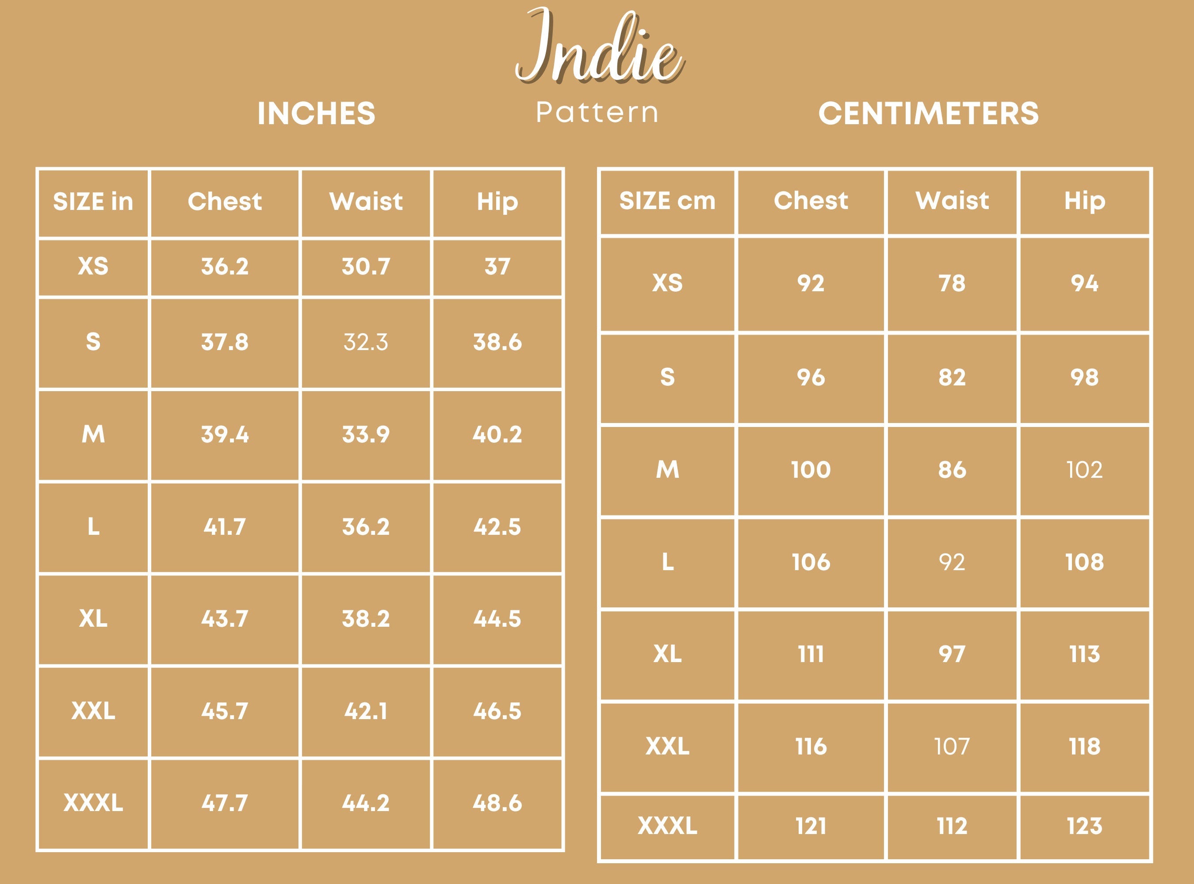Click the CENTIMETERS heading

point(928,114)
